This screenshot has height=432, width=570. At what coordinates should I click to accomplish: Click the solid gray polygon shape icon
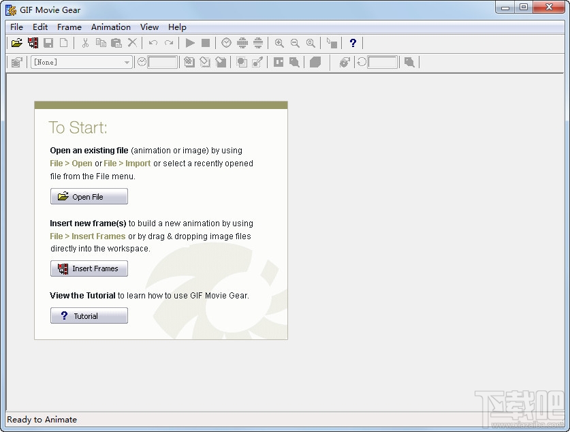point(315,62)
